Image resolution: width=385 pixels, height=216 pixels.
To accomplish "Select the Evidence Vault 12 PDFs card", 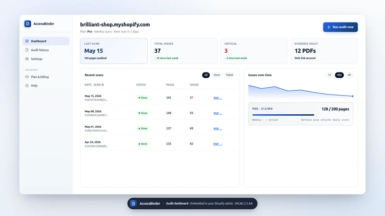I will click(x=324, y=51).
